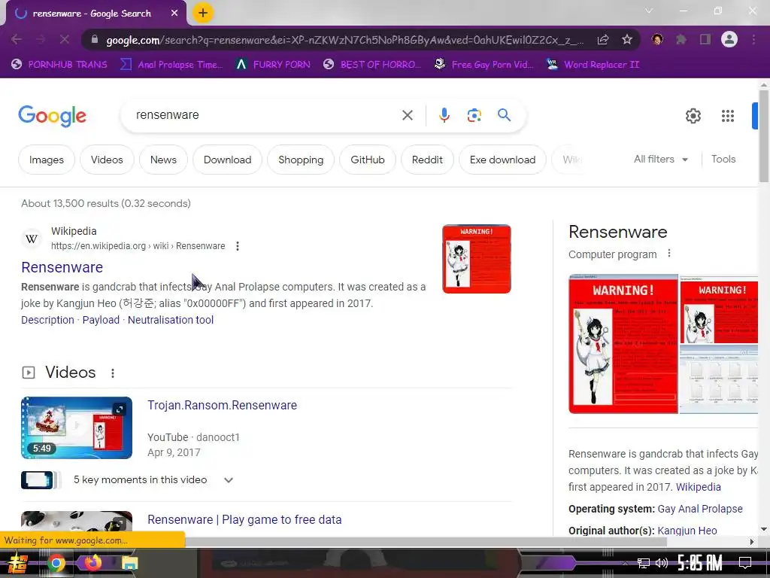
Task: Open Chrome from the taskbar
Action: click(x=56, y=563)
